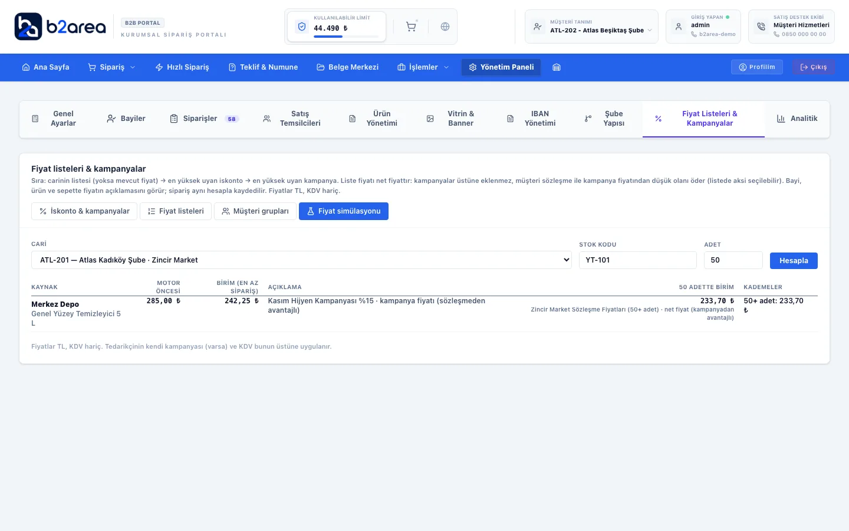
Task: Click the b2area logo
Action: pyautogui.click(x=60, y=27)
